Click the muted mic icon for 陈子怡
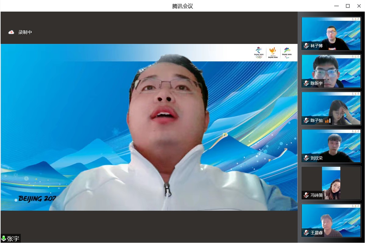Viewport: 365px width, 243px height. pos(306,120)
